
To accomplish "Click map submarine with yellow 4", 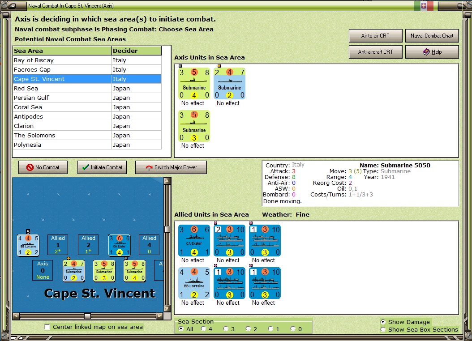I will 134,271.
